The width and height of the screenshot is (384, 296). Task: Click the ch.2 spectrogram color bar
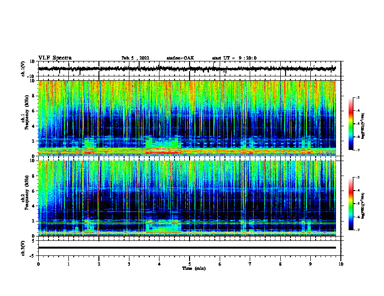pyautogui.click(x=351, y=204)
